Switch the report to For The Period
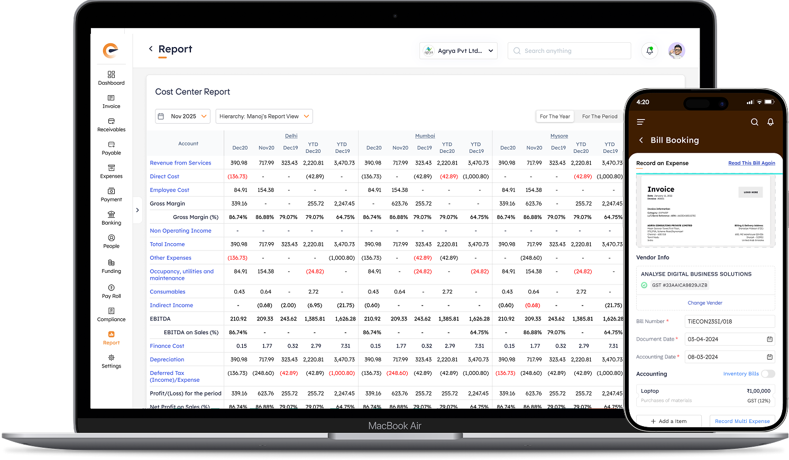The height and width of the screenshot is (460, 789). pos(600,116)
